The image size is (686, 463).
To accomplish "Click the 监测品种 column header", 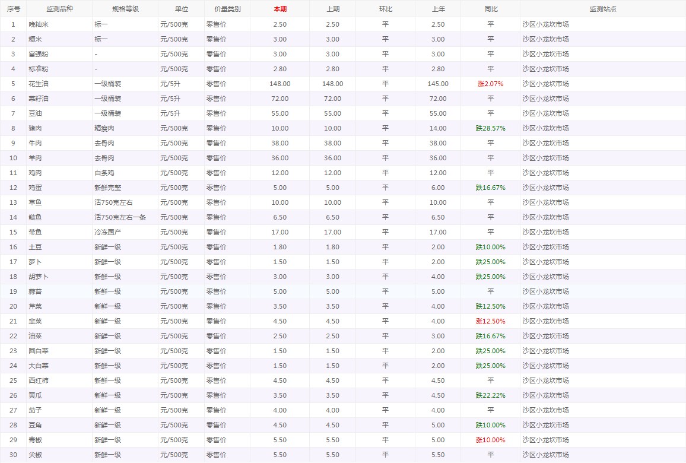I will (59, 9).
